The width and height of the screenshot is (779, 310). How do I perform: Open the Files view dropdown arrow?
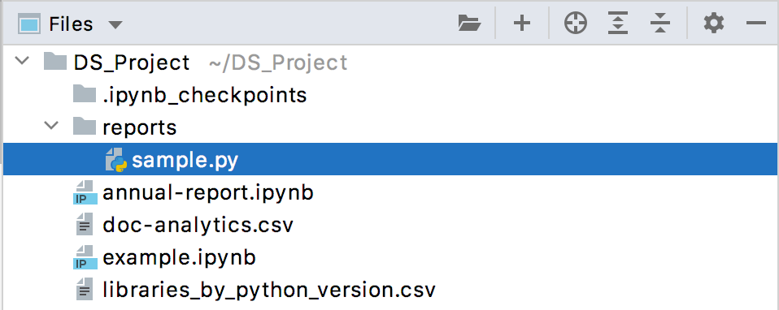(115, 24)
